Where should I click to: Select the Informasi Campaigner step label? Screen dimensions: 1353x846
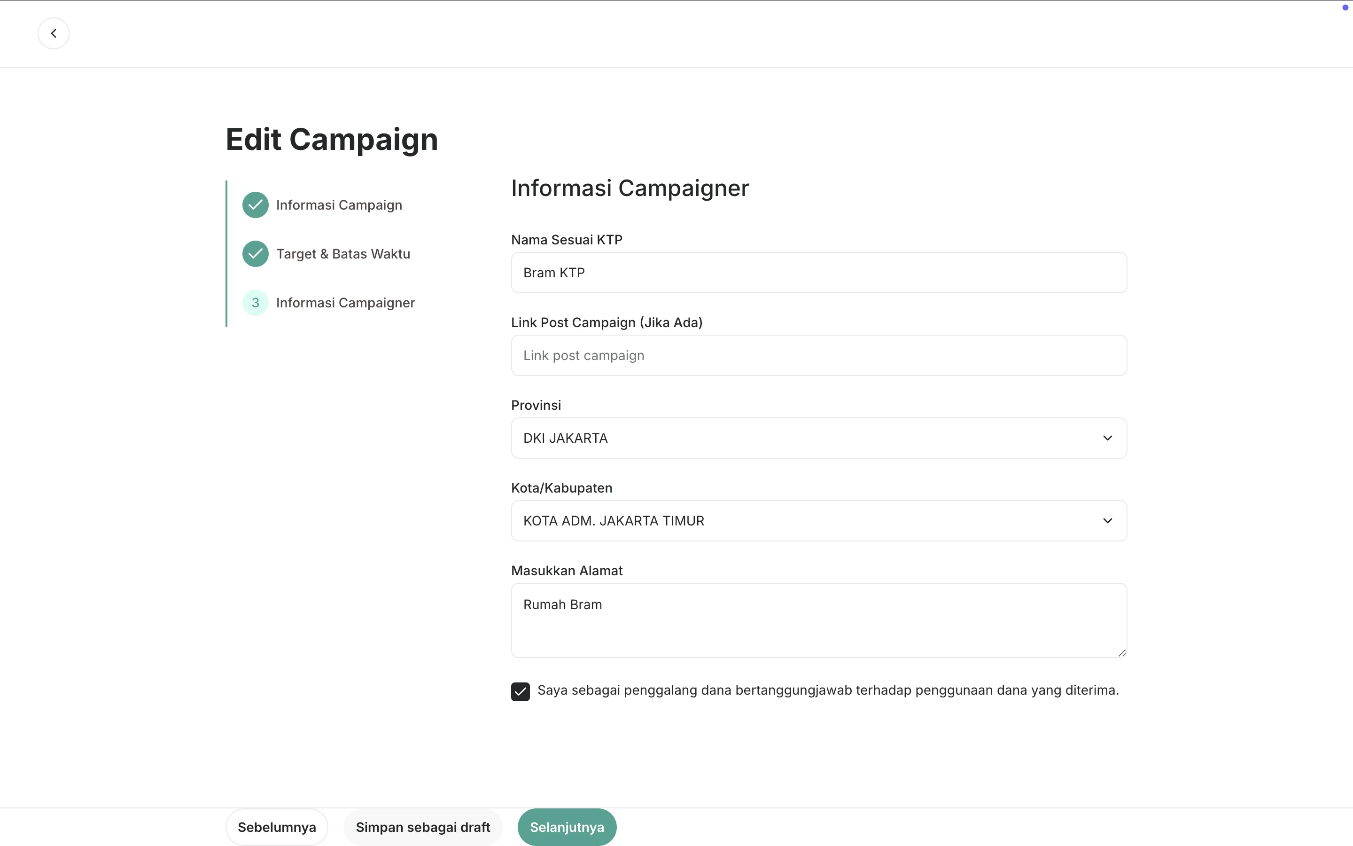pyautogui.click(x=345, y=303)
